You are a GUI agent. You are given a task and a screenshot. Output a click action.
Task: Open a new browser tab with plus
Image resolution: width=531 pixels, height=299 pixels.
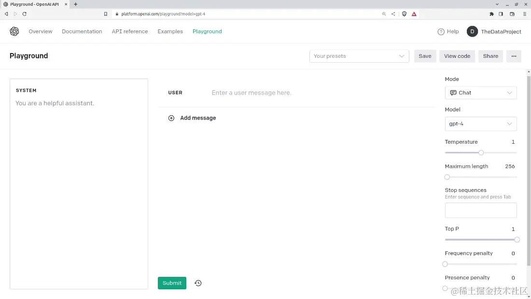(75, 4)
